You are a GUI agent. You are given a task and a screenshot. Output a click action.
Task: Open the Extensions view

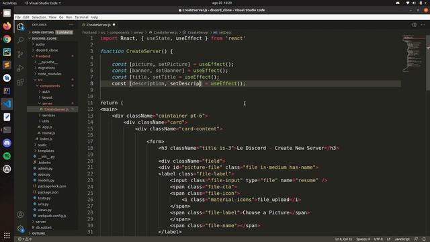21,82
